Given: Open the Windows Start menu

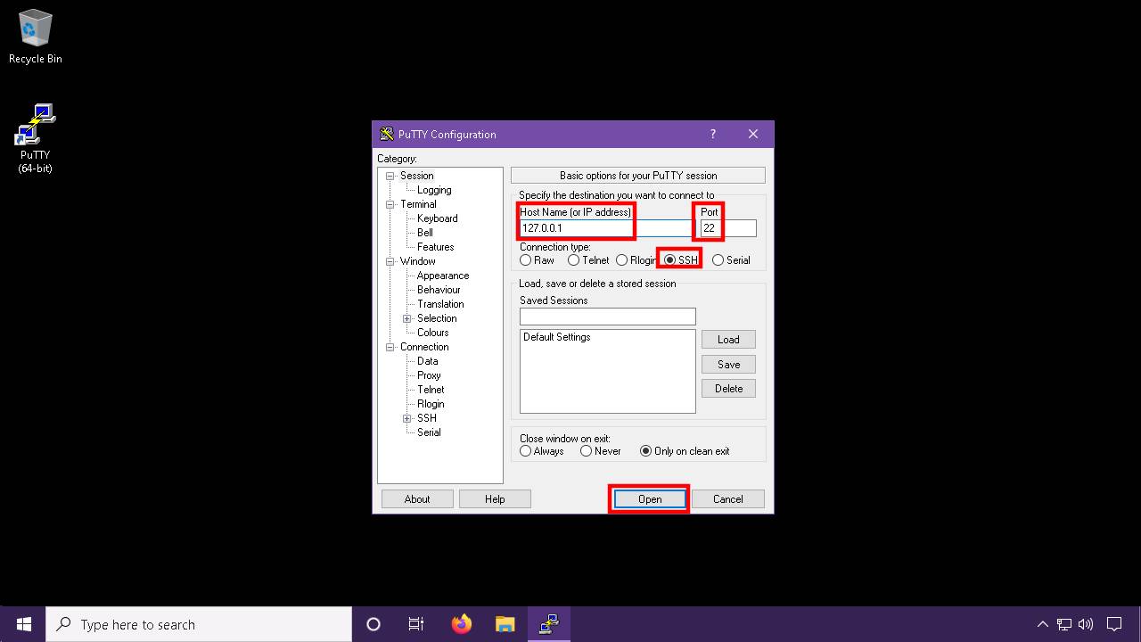Looking at the screenshot, I should (x=23, y=624).
